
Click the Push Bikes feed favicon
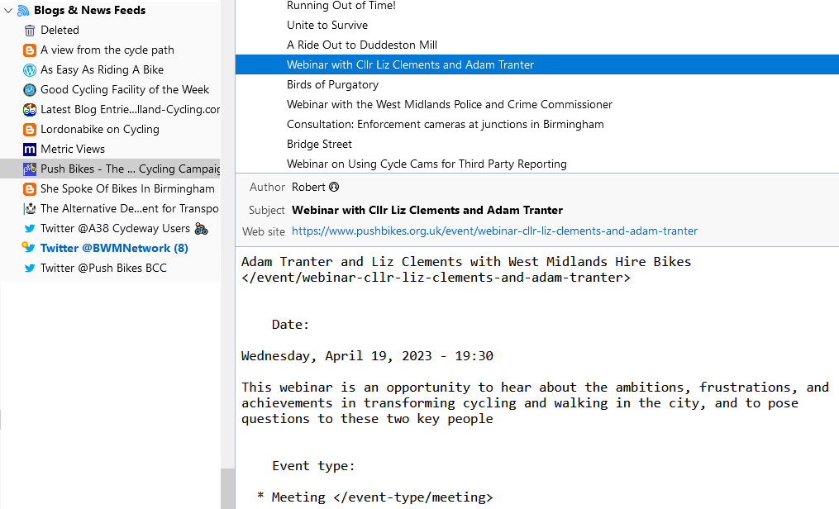pos(30,169)
